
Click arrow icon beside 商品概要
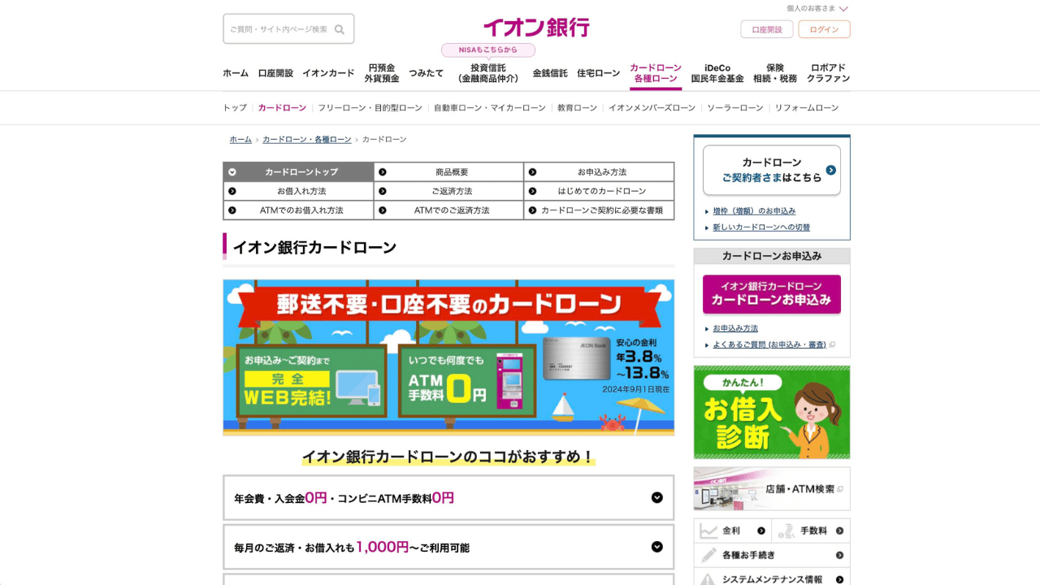pos(383,172)
